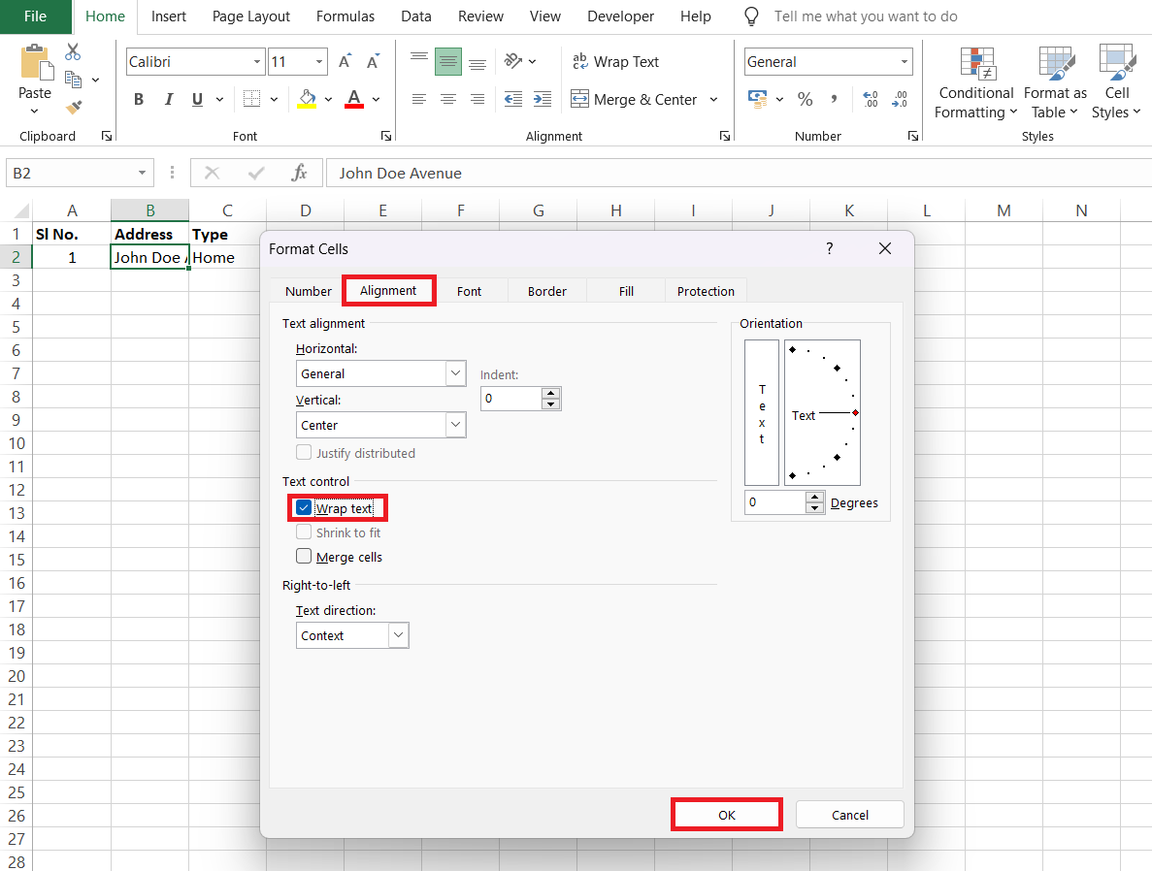Click Middle Align icon
The width and height of the screenshot is (1152, 871).
[448, 61]
